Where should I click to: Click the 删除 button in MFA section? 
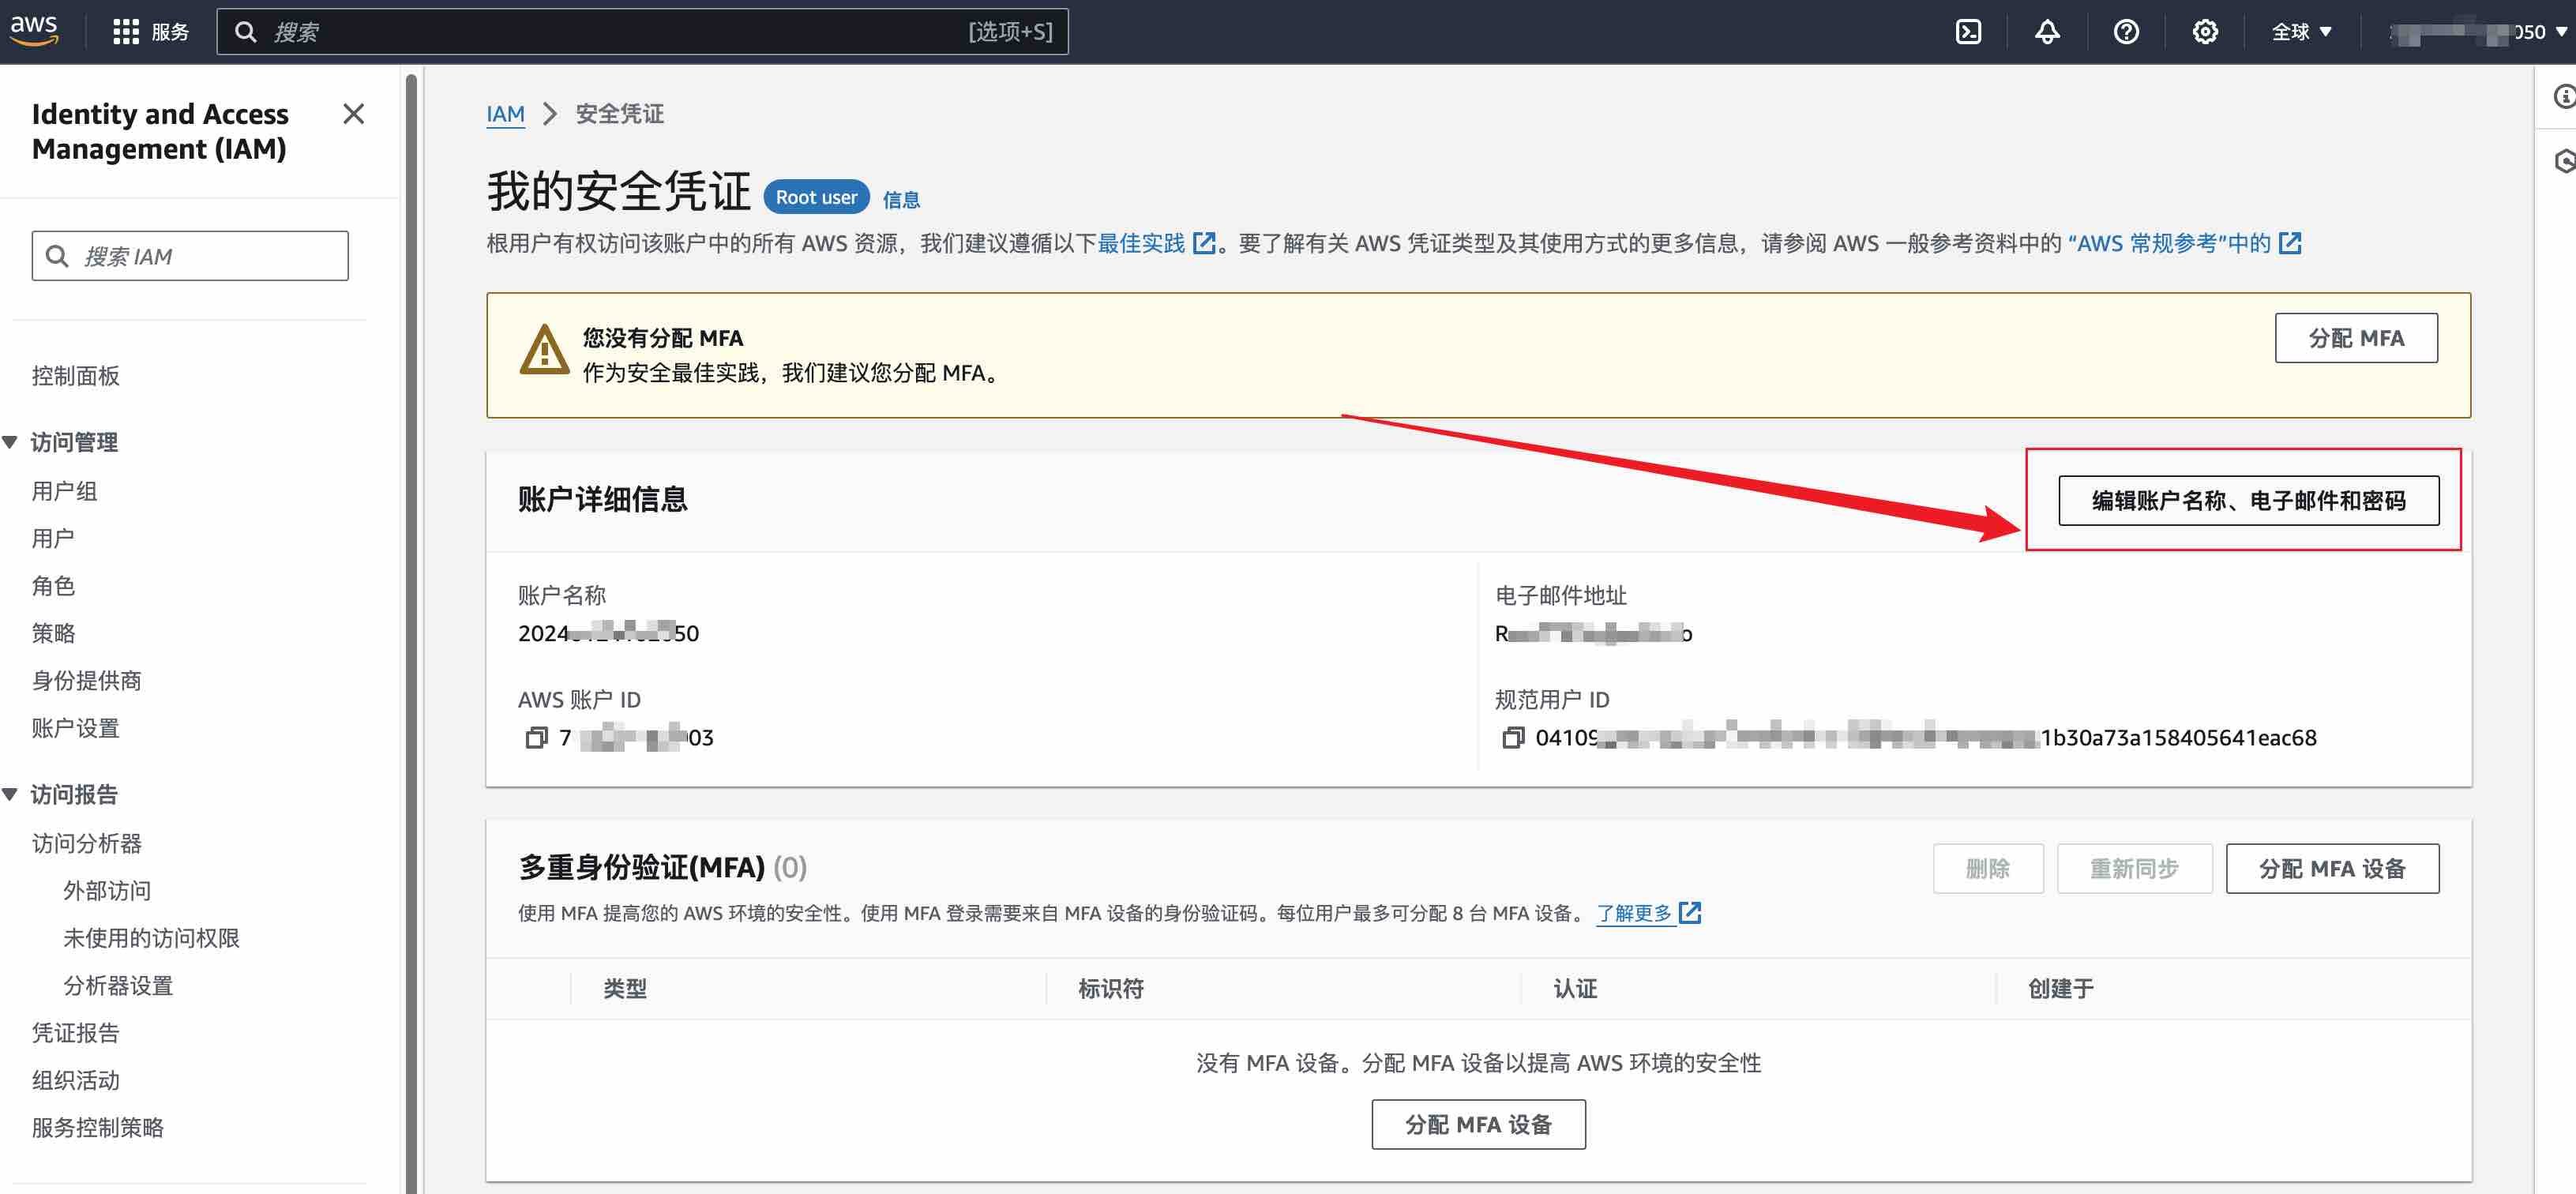click(x=1987, y=868)
